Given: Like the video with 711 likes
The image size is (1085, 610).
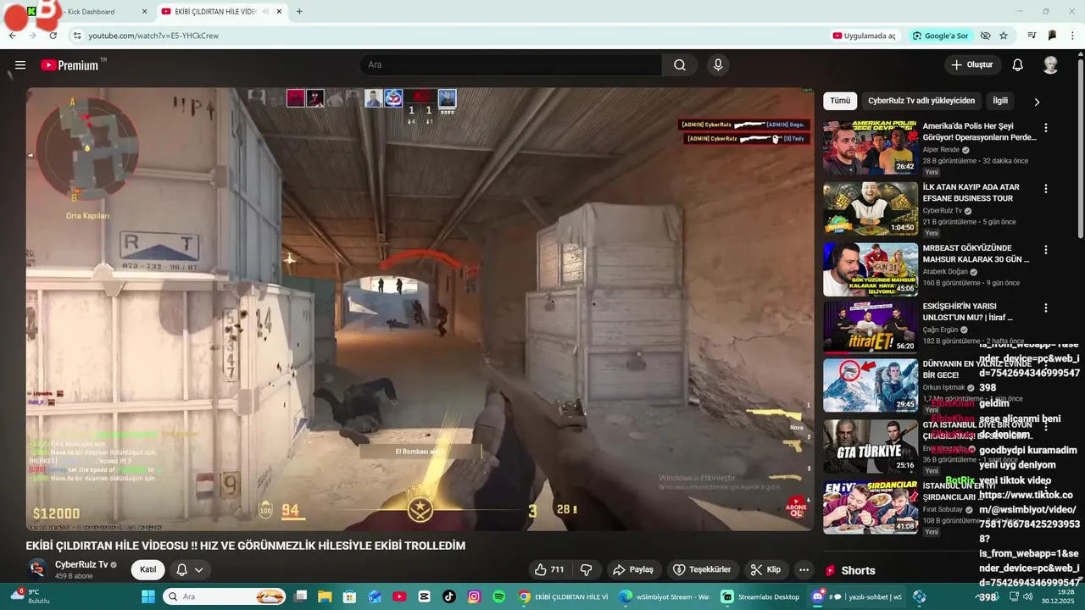Looking at the screenshot, I should tap(548, 570).
